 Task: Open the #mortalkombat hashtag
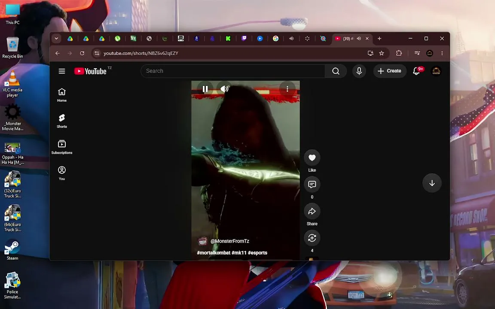(x=214, y=252)
